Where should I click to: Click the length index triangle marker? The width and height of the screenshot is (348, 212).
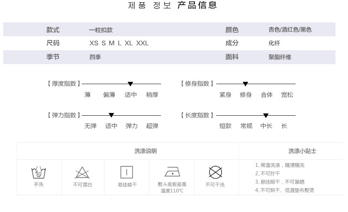[x=266, y=116]
